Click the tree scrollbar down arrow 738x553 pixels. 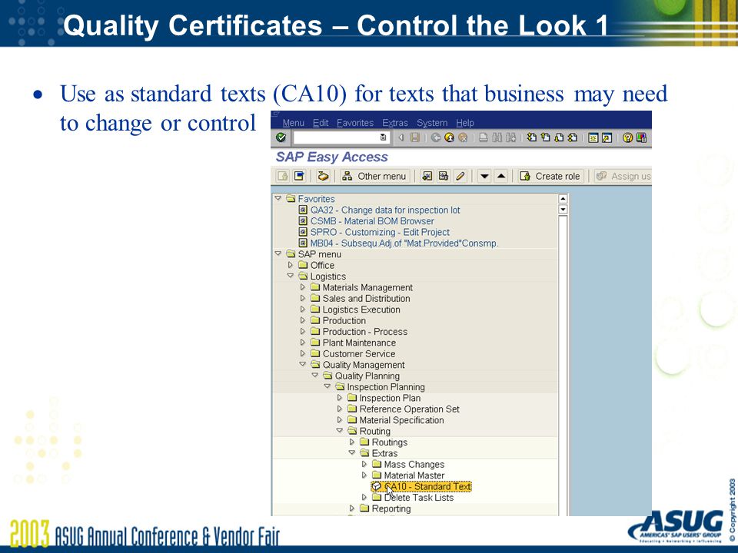[x=563, y=209]
